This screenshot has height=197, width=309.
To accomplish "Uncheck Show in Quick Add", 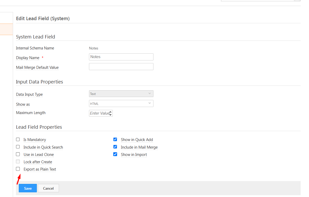I will (x=115, y=139).
